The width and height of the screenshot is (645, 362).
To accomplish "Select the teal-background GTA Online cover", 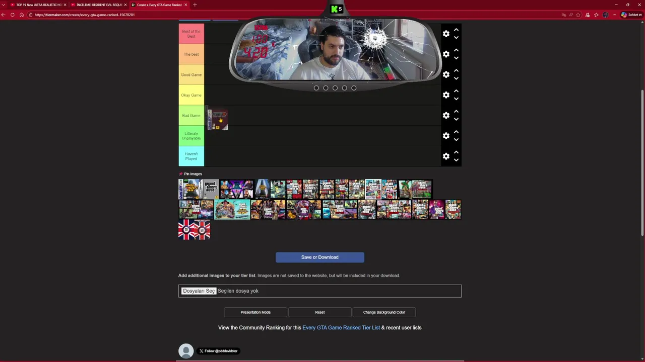I will tap(232, 210).
